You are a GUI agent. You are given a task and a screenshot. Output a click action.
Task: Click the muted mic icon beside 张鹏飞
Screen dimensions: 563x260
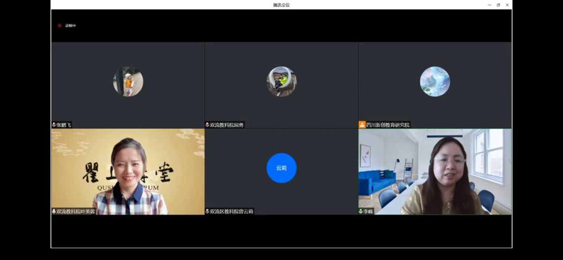pos(54,125)
